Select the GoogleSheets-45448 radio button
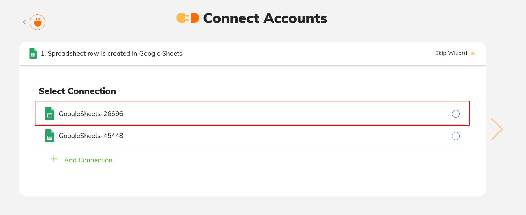The image size is (526, 215). coord(455,136)
